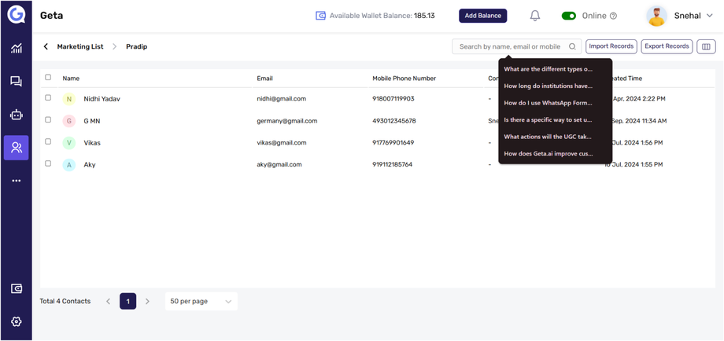Click the Email column header
Viewport: 724px width, 341px height.
264,79
